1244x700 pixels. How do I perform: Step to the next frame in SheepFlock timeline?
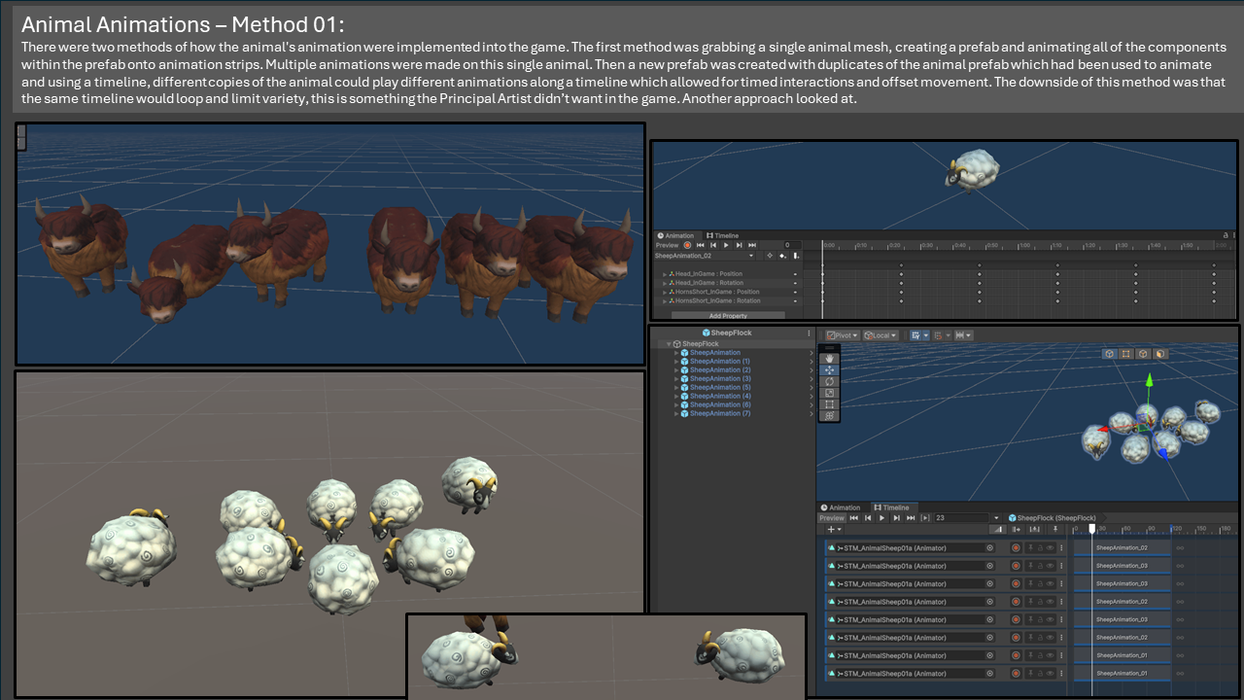(x=896, y=518)
